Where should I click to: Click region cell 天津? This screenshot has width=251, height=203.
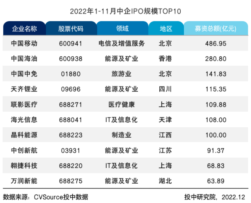pyautogui.click(x=165, y=120)
